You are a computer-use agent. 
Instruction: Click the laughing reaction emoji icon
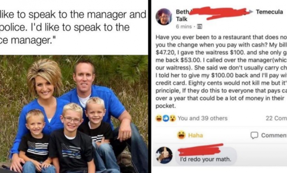tap(159, 118)
